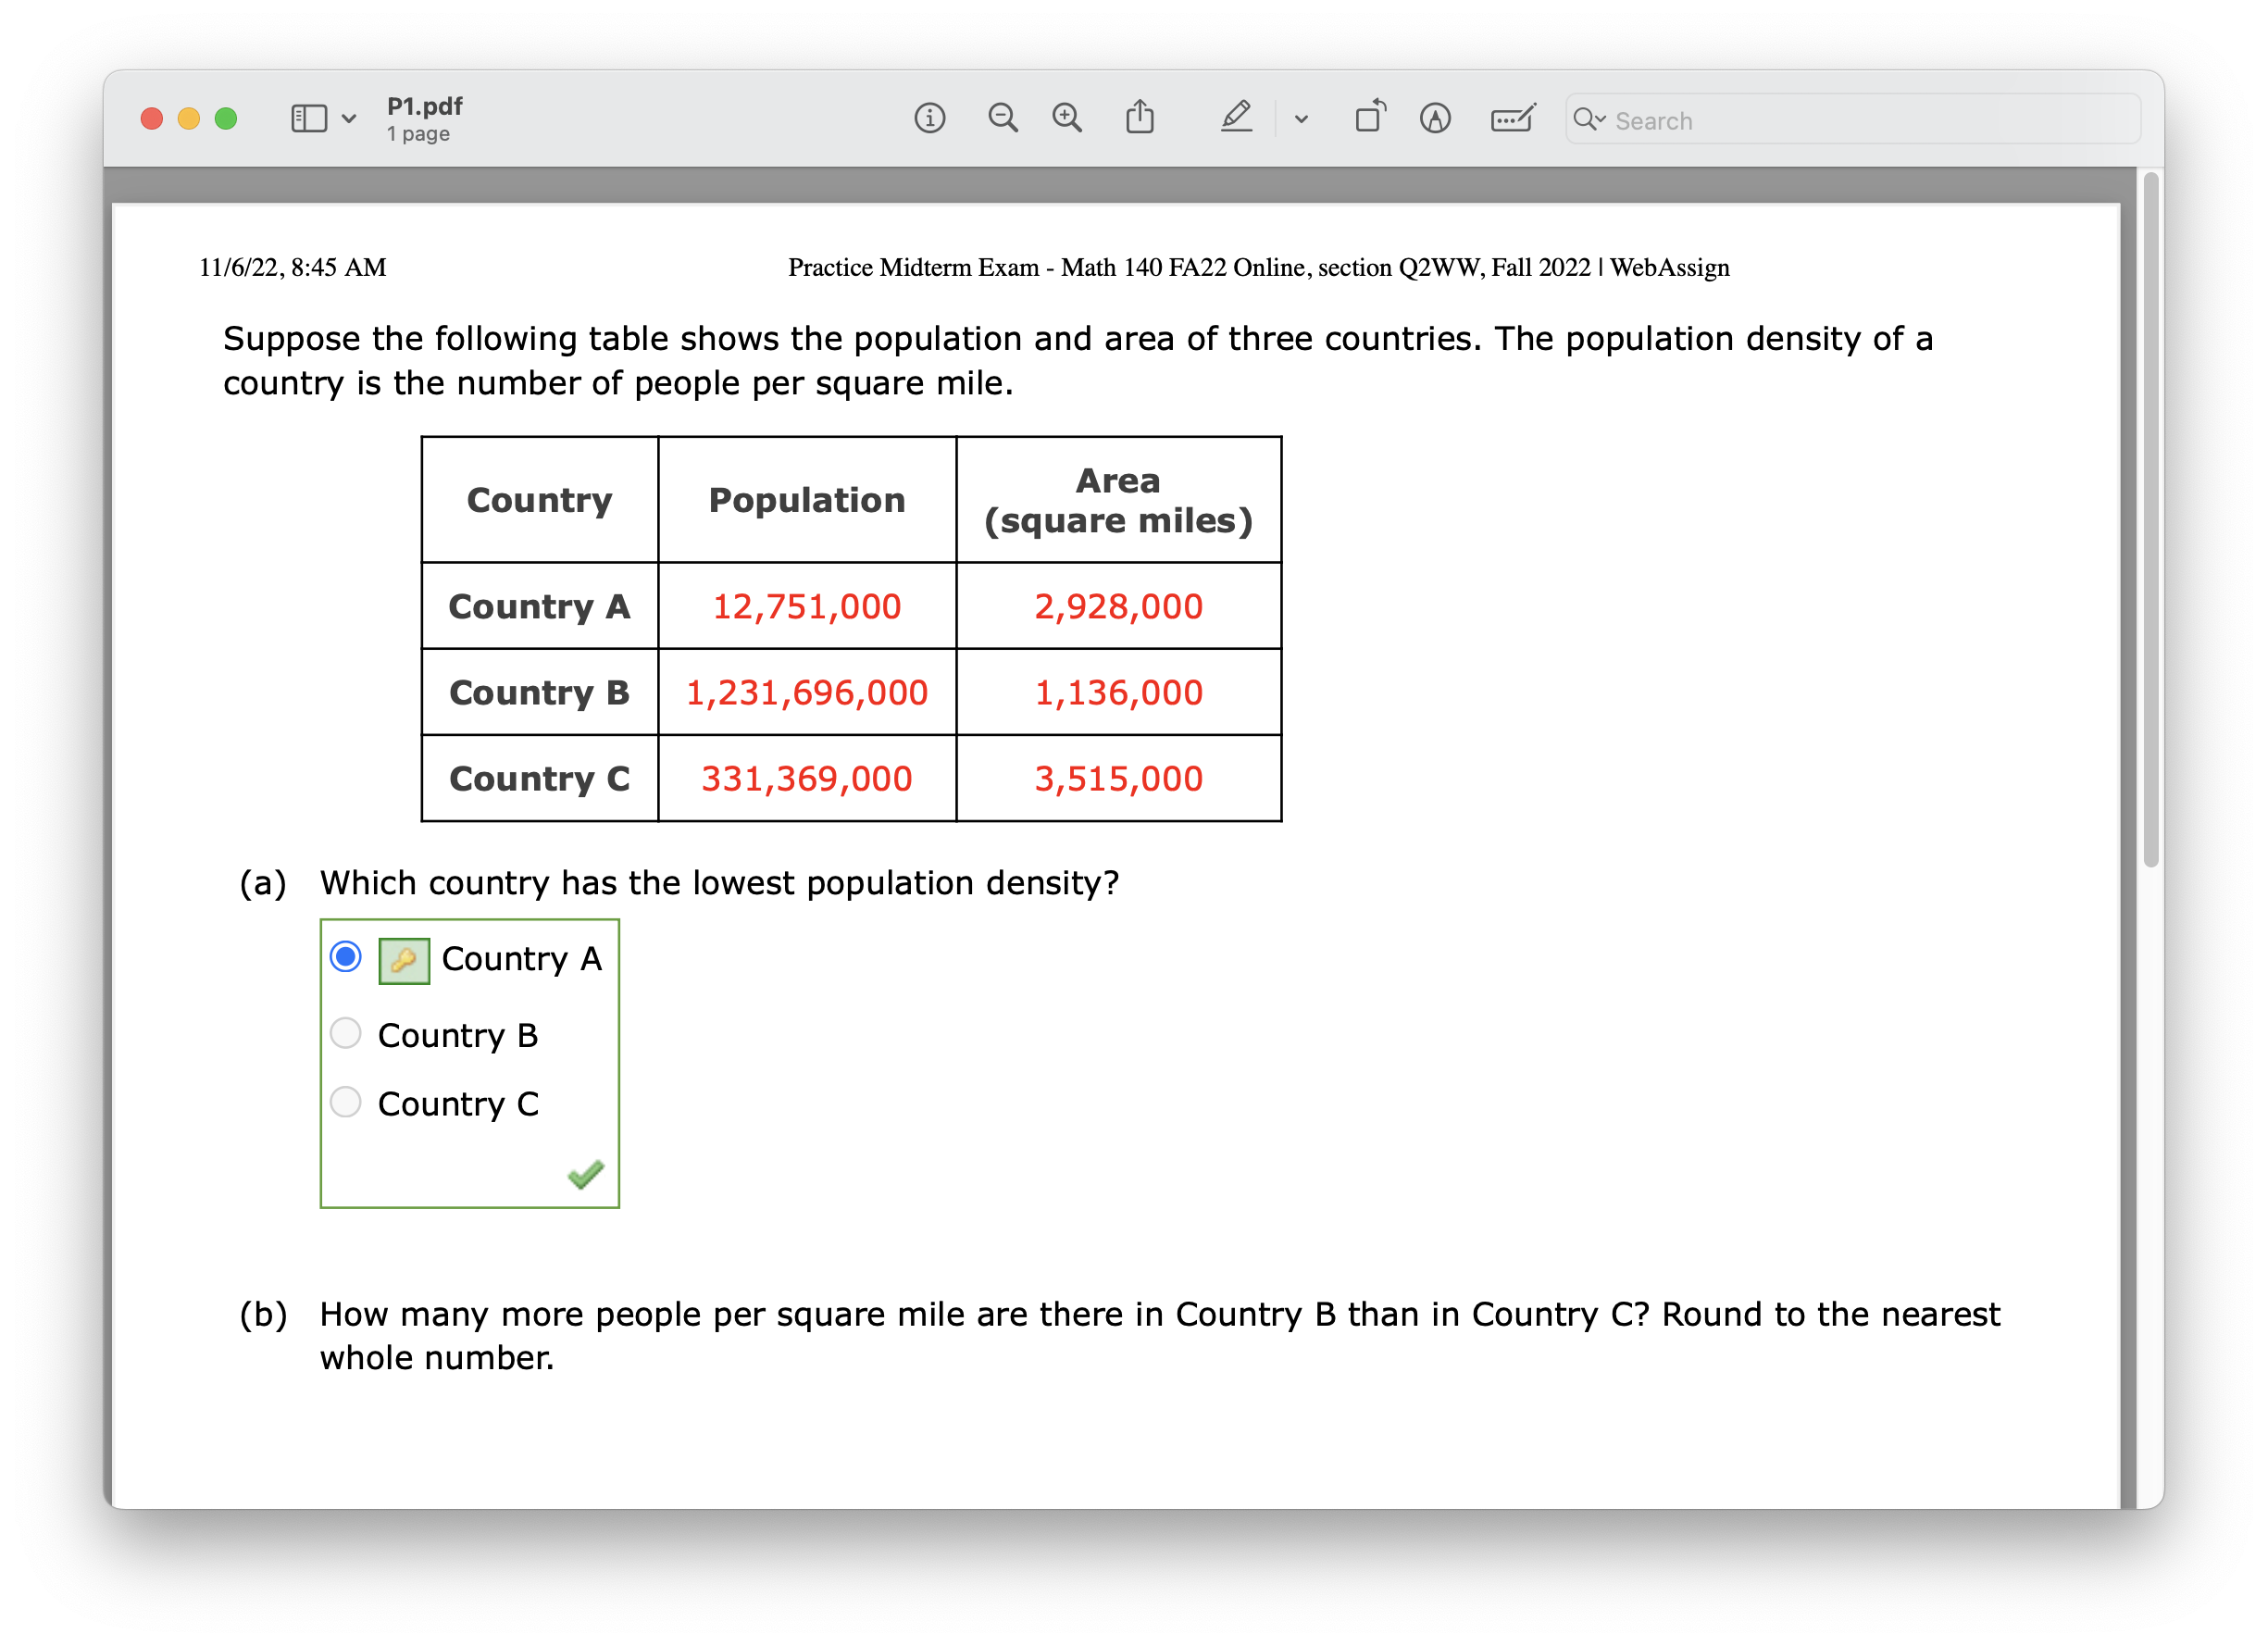
Task: Open the search options dropdown
Action: point(1596,120)
